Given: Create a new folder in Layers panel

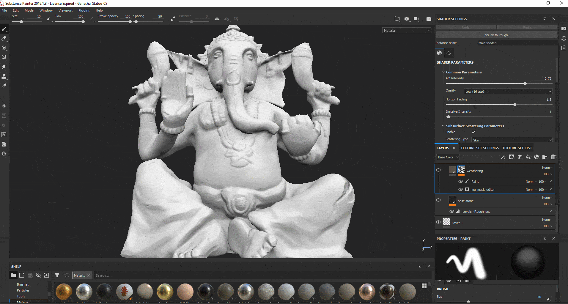Looking at the screenshot, I should click(545, 157).
